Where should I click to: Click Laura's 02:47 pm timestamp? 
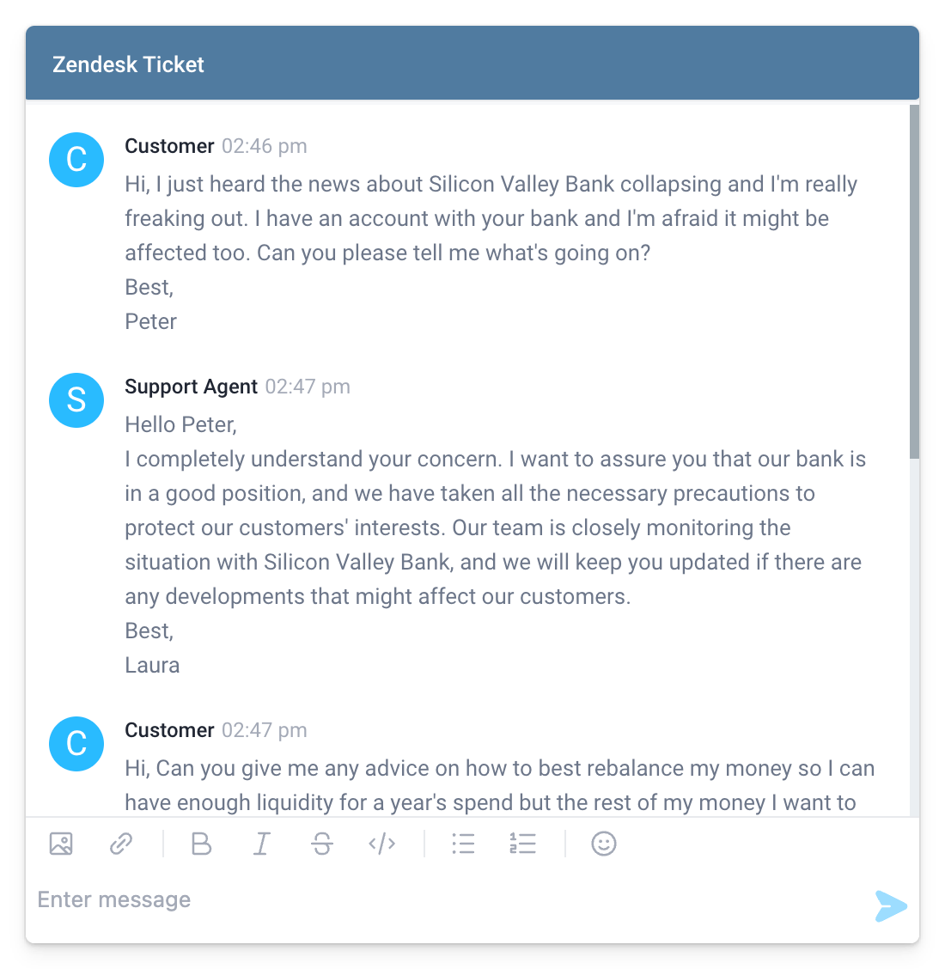pos(308,387)
